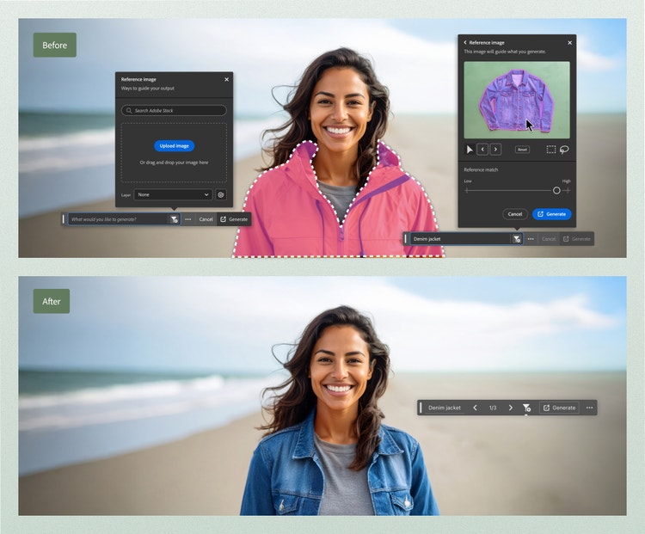Click the blue Upload image button
Image resolution: width=645 pixels, height=534 pixels.
174,145
